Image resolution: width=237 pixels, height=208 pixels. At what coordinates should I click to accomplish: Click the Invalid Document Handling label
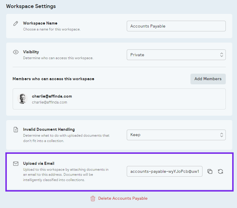click(49, 129)
